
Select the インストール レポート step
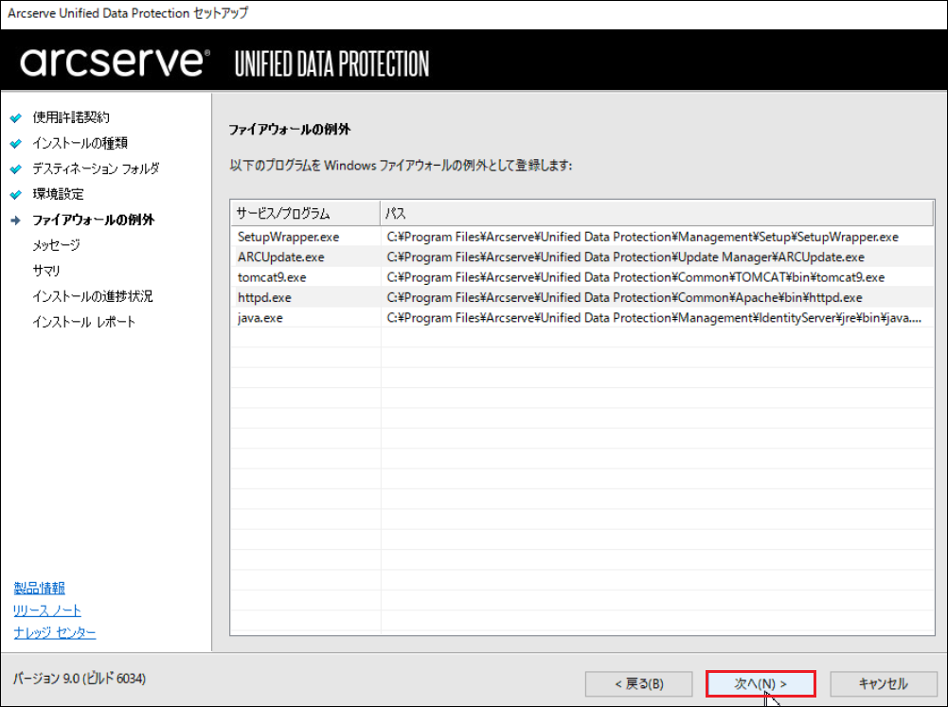(x=84, y=322)
